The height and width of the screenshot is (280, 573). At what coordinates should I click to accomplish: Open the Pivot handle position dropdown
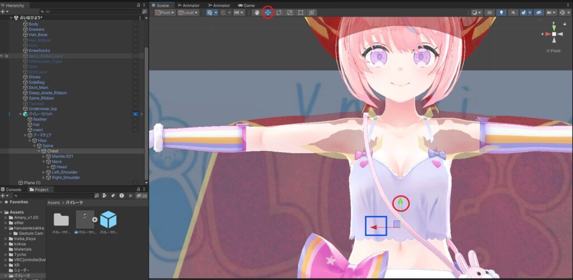[x=165, y=12]
